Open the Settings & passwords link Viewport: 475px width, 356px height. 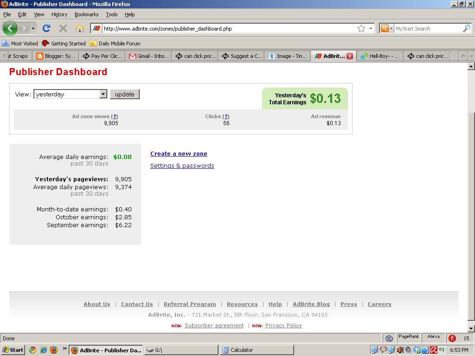[182, 166]
